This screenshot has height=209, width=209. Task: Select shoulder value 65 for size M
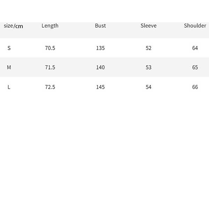[195, 68]
